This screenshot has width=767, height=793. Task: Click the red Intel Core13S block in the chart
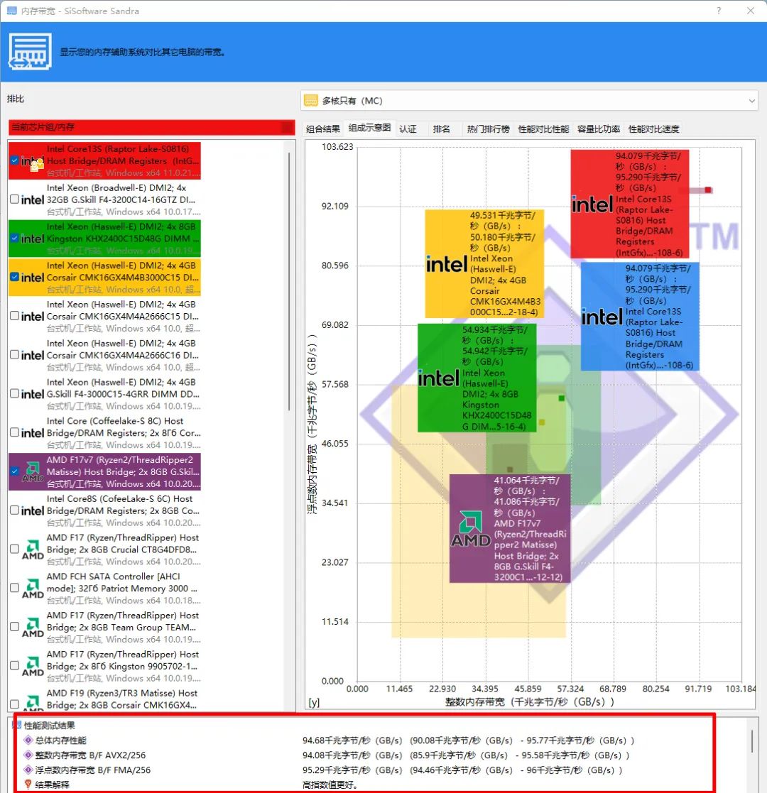629,204
